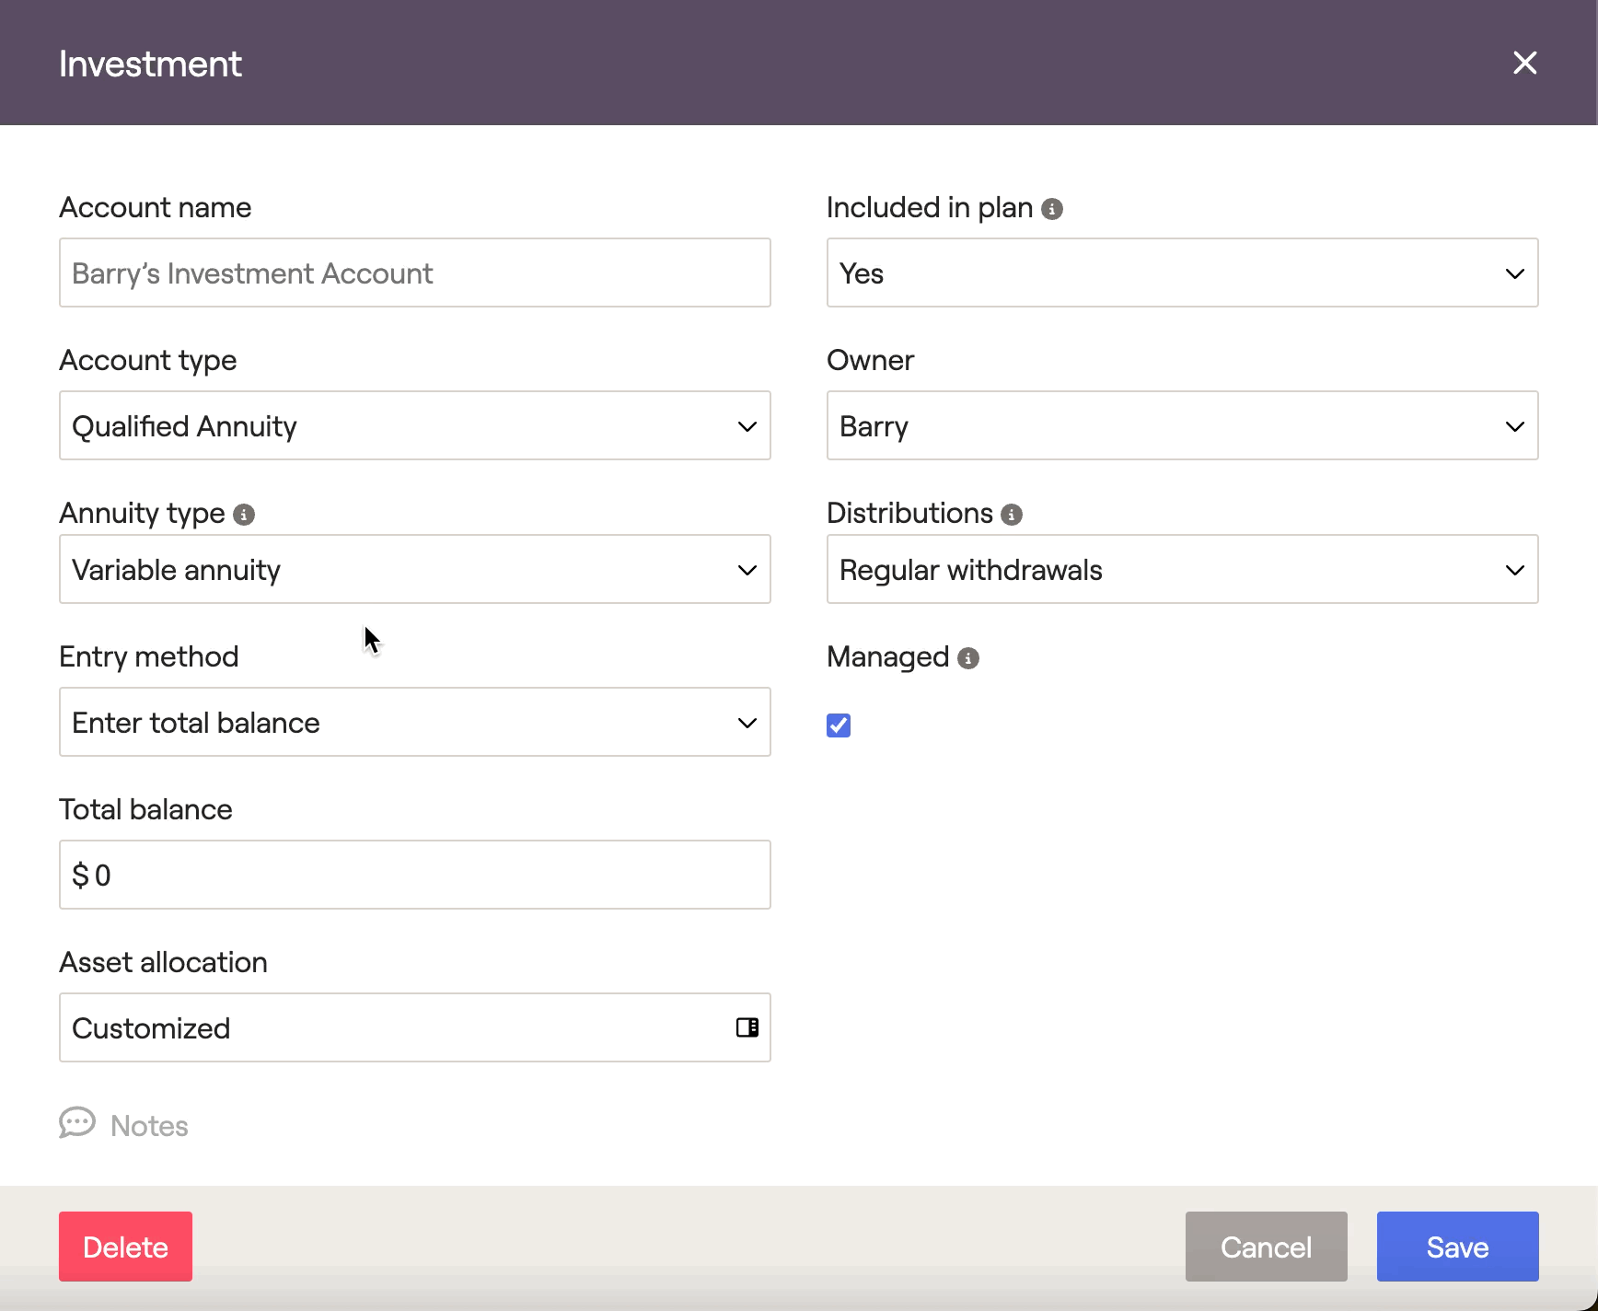This screenshot has width=1598, height=1311.
Task: Click the Cancel button
Action: [x=1266, y=1247]
